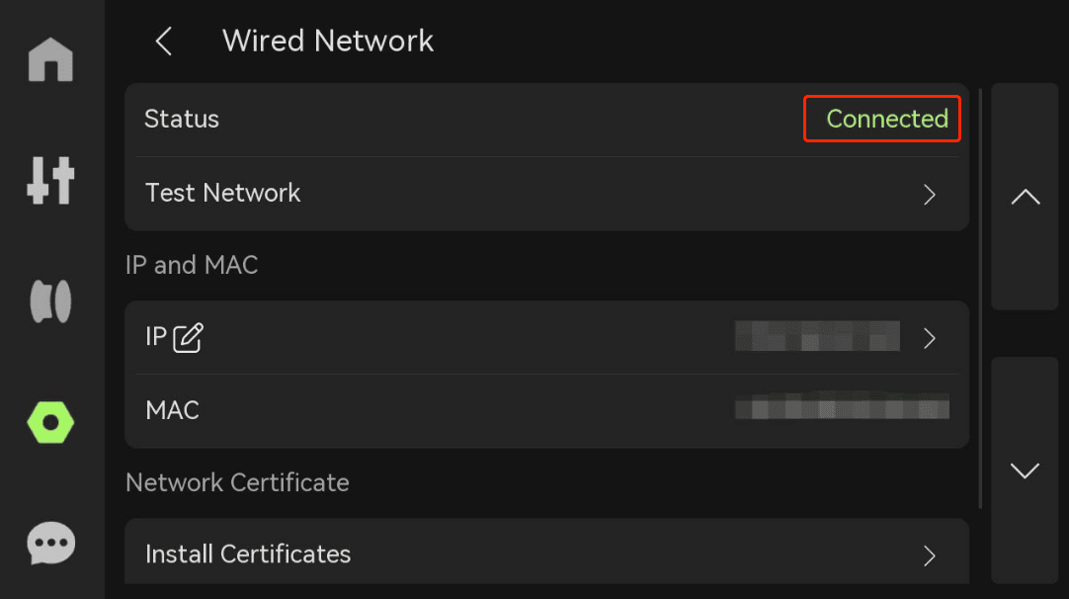Select the green hexagon settings icon
Image resolution: width=1069 pixels, height=599 pixels.
point(50,422)
